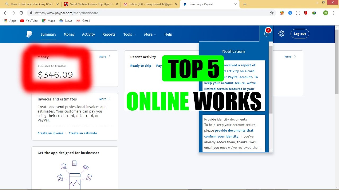Close the 'How to find and check my IP' tab
This screenshot has width=339, height=190.
(x=57, y=4)
